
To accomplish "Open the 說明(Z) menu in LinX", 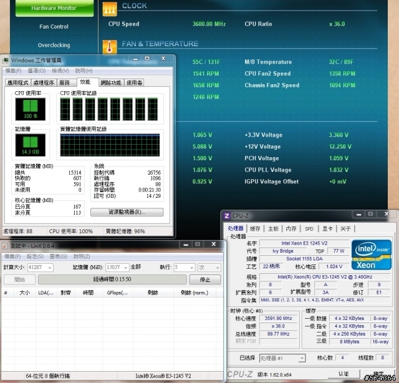I will coord(82,256).
